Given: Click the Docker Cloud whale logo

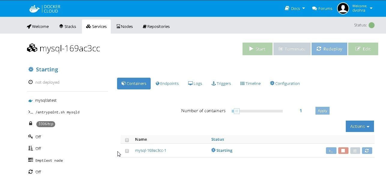Looking at the screenshot, I should click(35, 9).
